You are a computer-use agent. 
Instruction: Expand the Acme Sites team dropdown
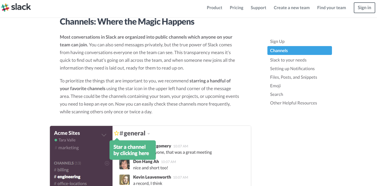(104, 135)
